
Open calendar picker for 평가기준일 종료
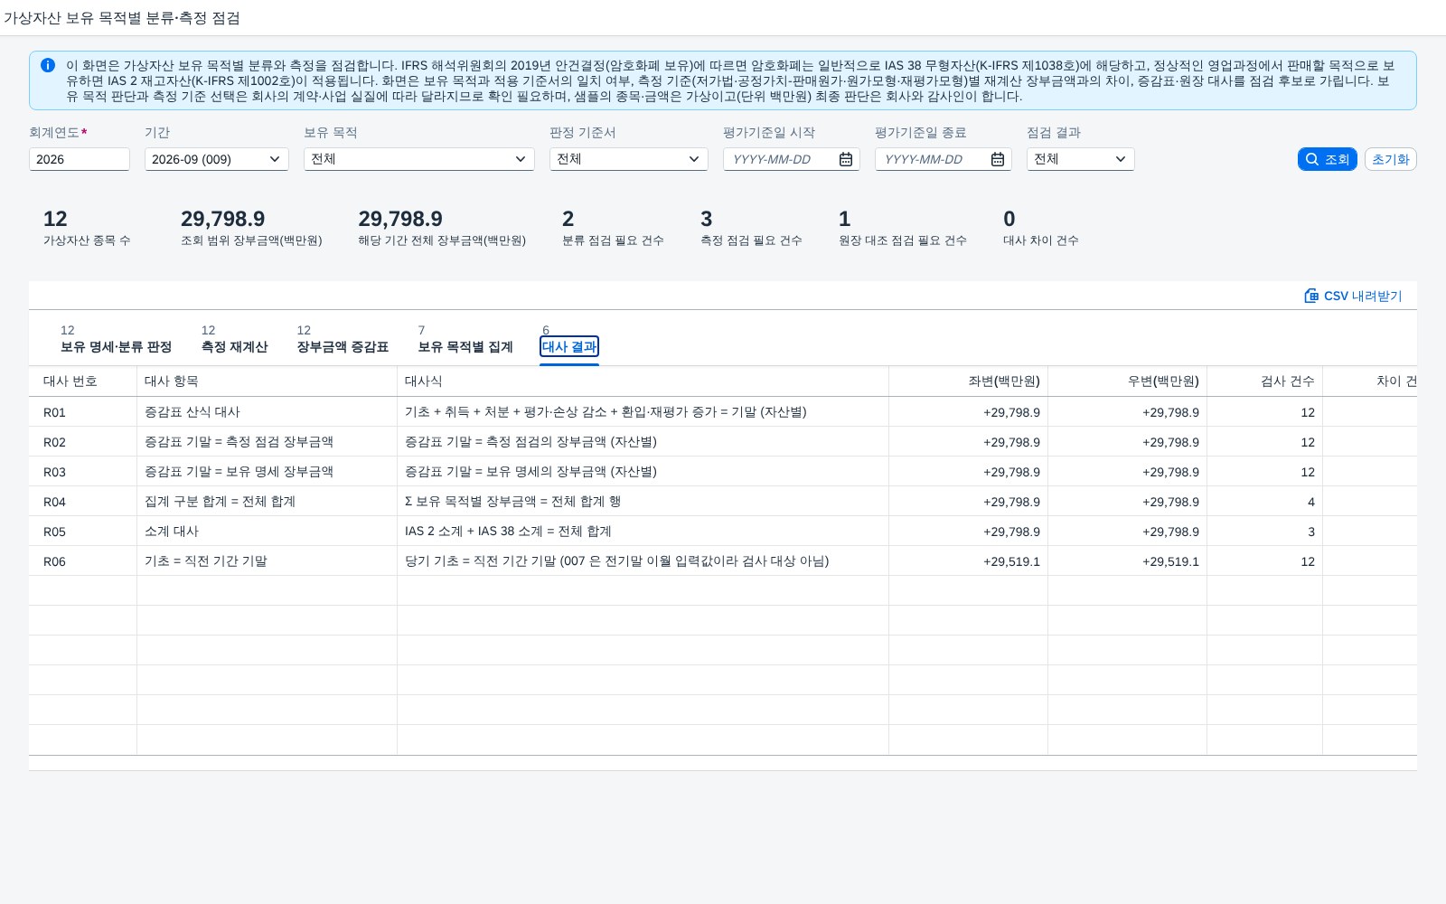pyautogui.click(x=998, y=159)
